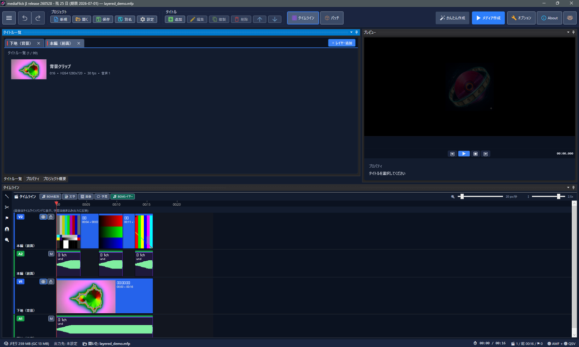Stop the preview playback

(x=475, y=154)
